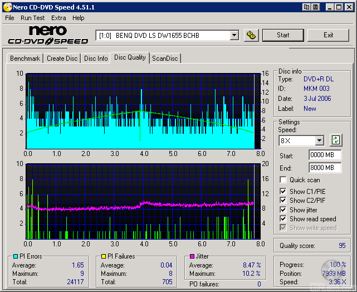Toggle the Show C1/PIE checkbox
Viewport: 357px width, 292px height.
coord(283,192)
